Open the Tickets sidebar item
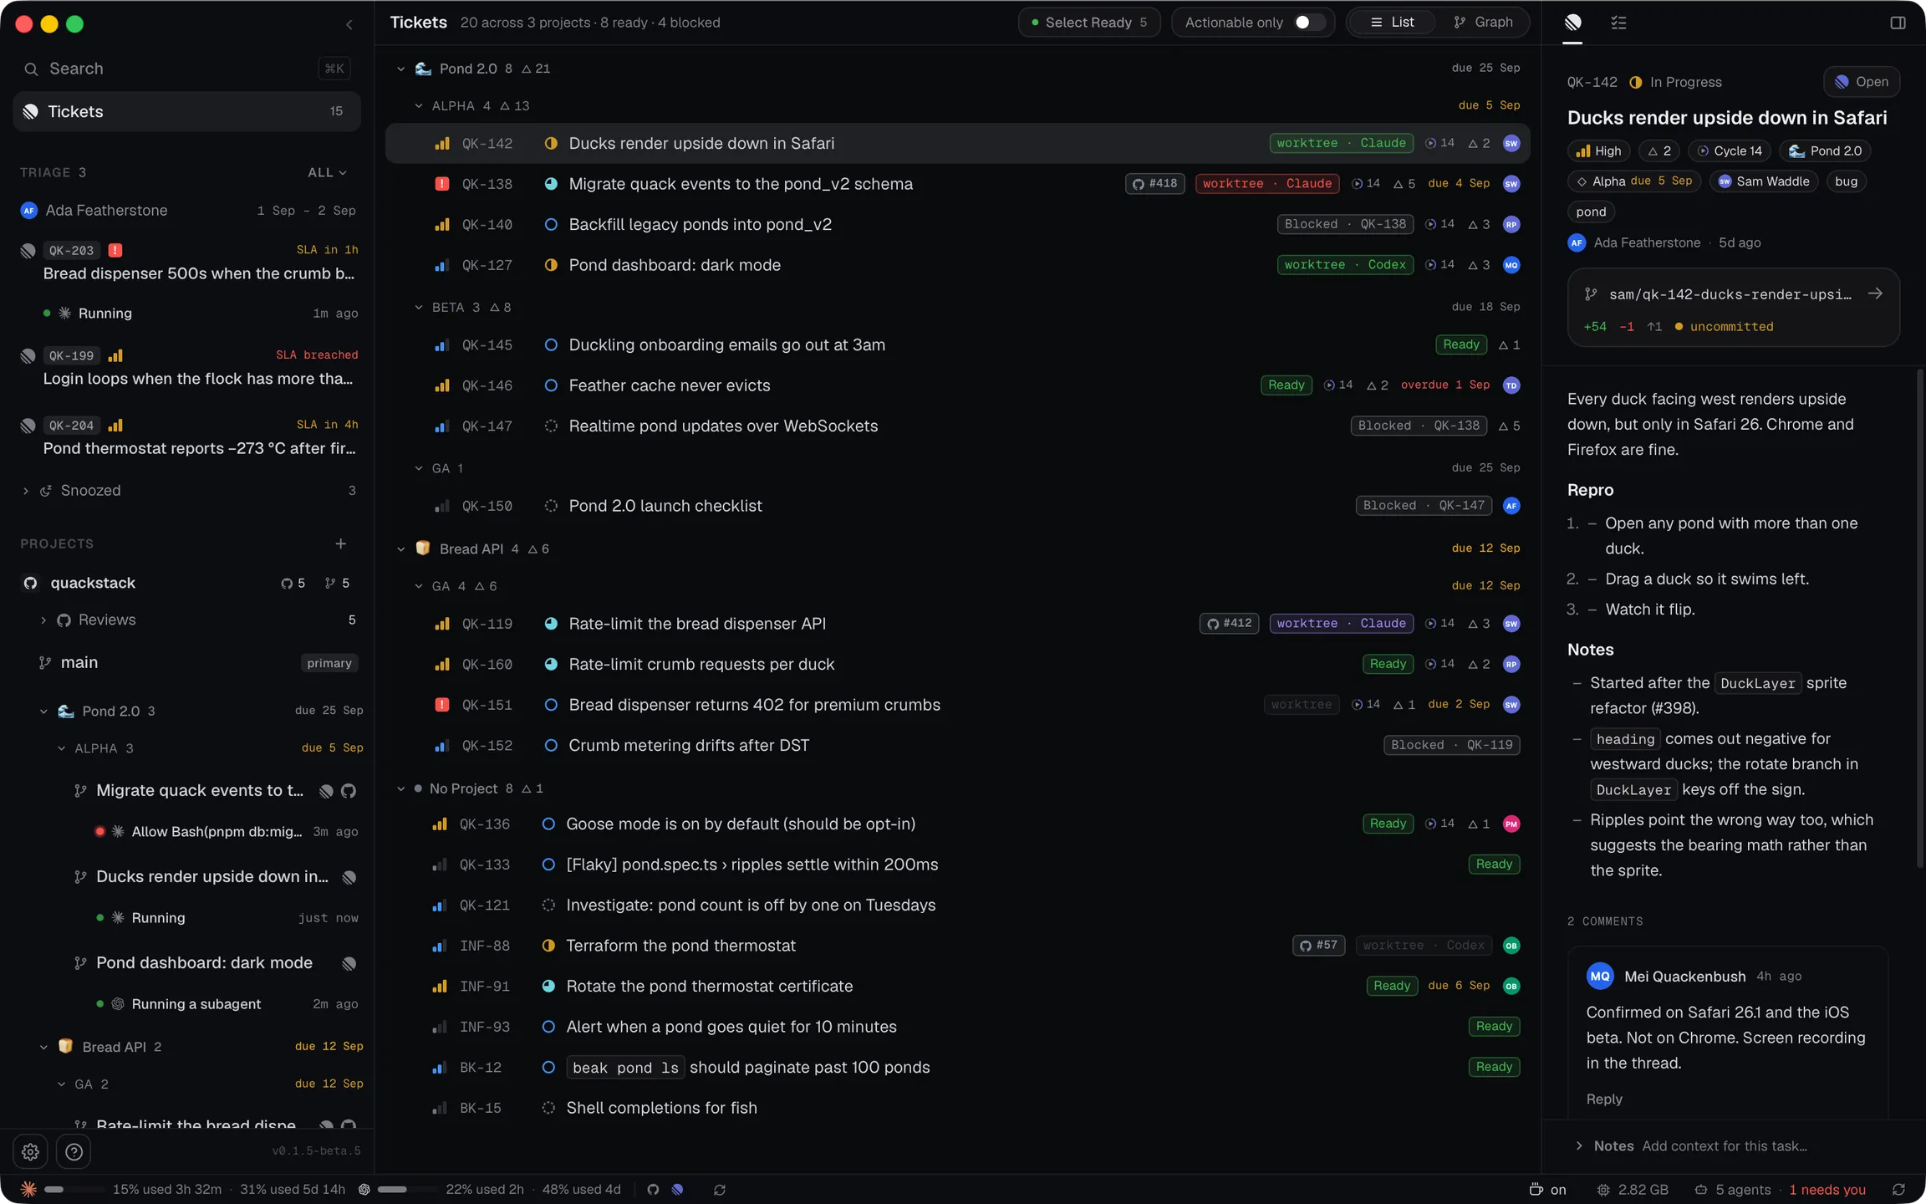 [186, 111]
